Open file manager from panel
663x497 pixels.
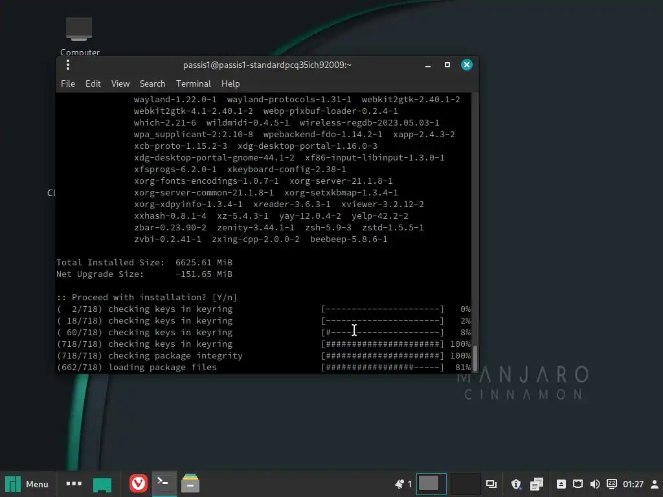click(190, 483)
